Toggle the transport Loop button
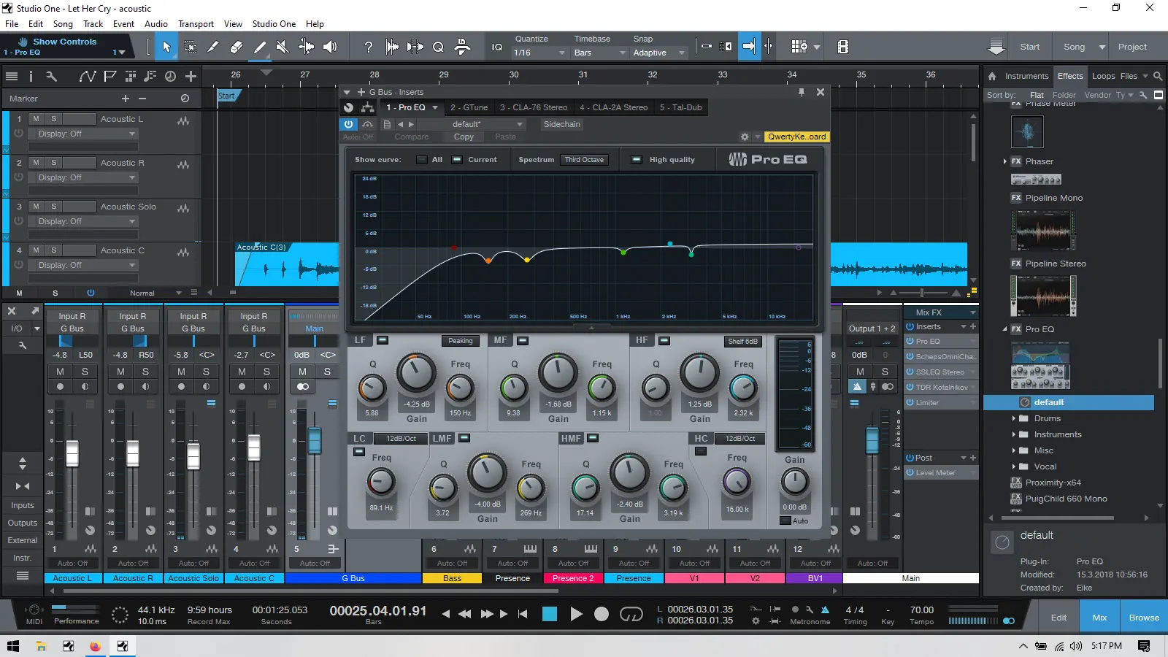The image size is (1168, 657). point(631,615)
